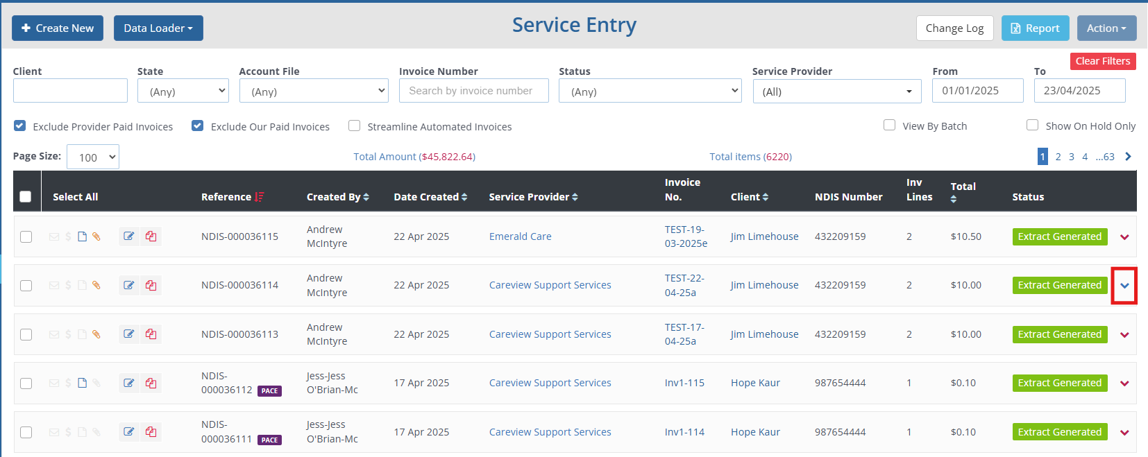Open the Page Size dropdown

tap(93, 157)
